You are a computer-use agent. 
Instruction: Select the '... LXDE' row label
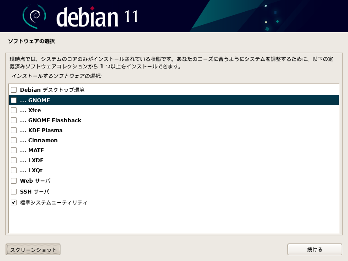pyautogui.click(x=32, y=160)
